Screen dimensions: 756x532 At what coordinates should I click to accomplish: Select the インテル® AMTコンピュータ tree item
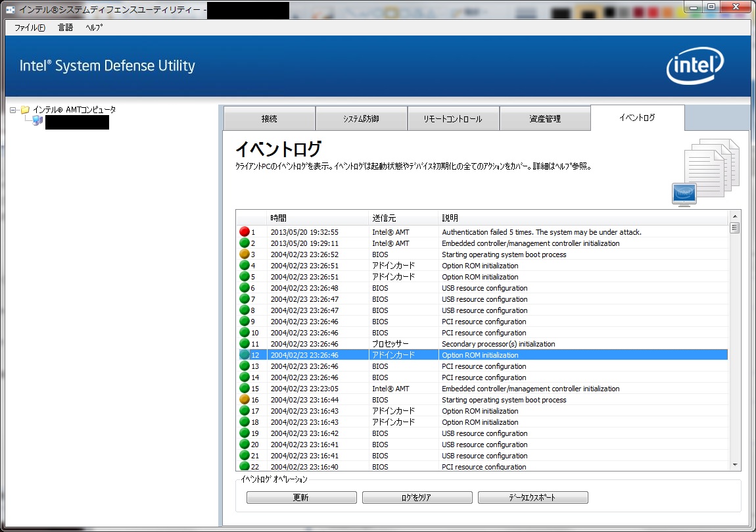[x=74, y=110]
